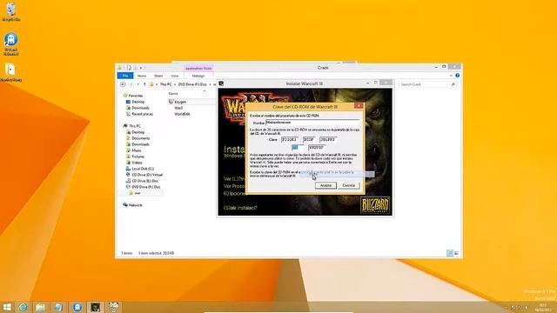Click the Warcraft installer title bar icon
Viewport: 557px width, 313px height.
221,83
